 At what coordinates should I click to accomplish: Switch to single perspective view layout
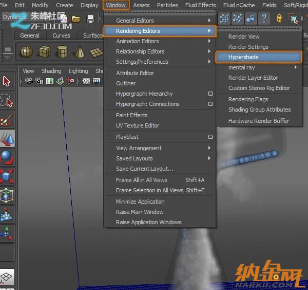pyautogui.click(x=7, y=277)
